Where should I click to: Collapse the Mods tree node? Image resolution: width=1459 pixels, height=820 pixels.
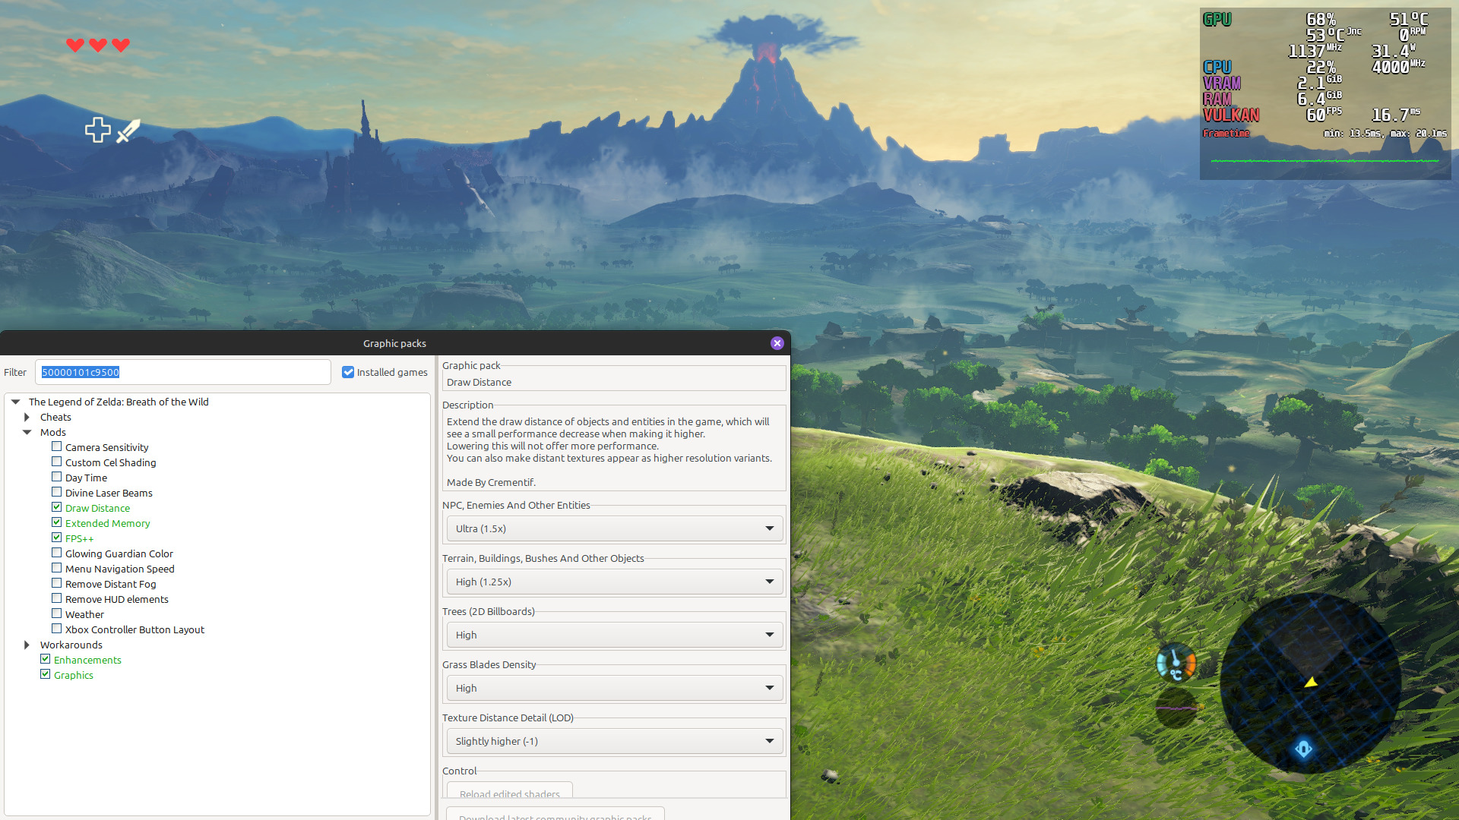point(27,432)
